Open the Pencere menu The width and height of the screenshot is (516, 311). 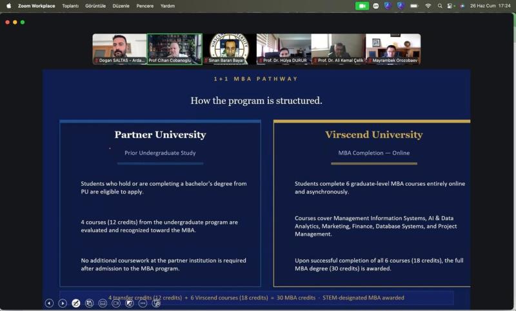pyautogui.click(x=144, y=6)
